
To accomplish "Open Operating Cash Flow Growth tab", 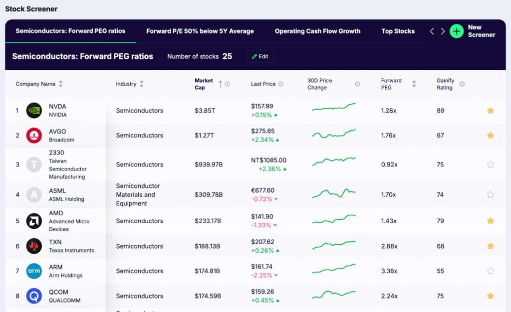I will [x=317, y=31].
